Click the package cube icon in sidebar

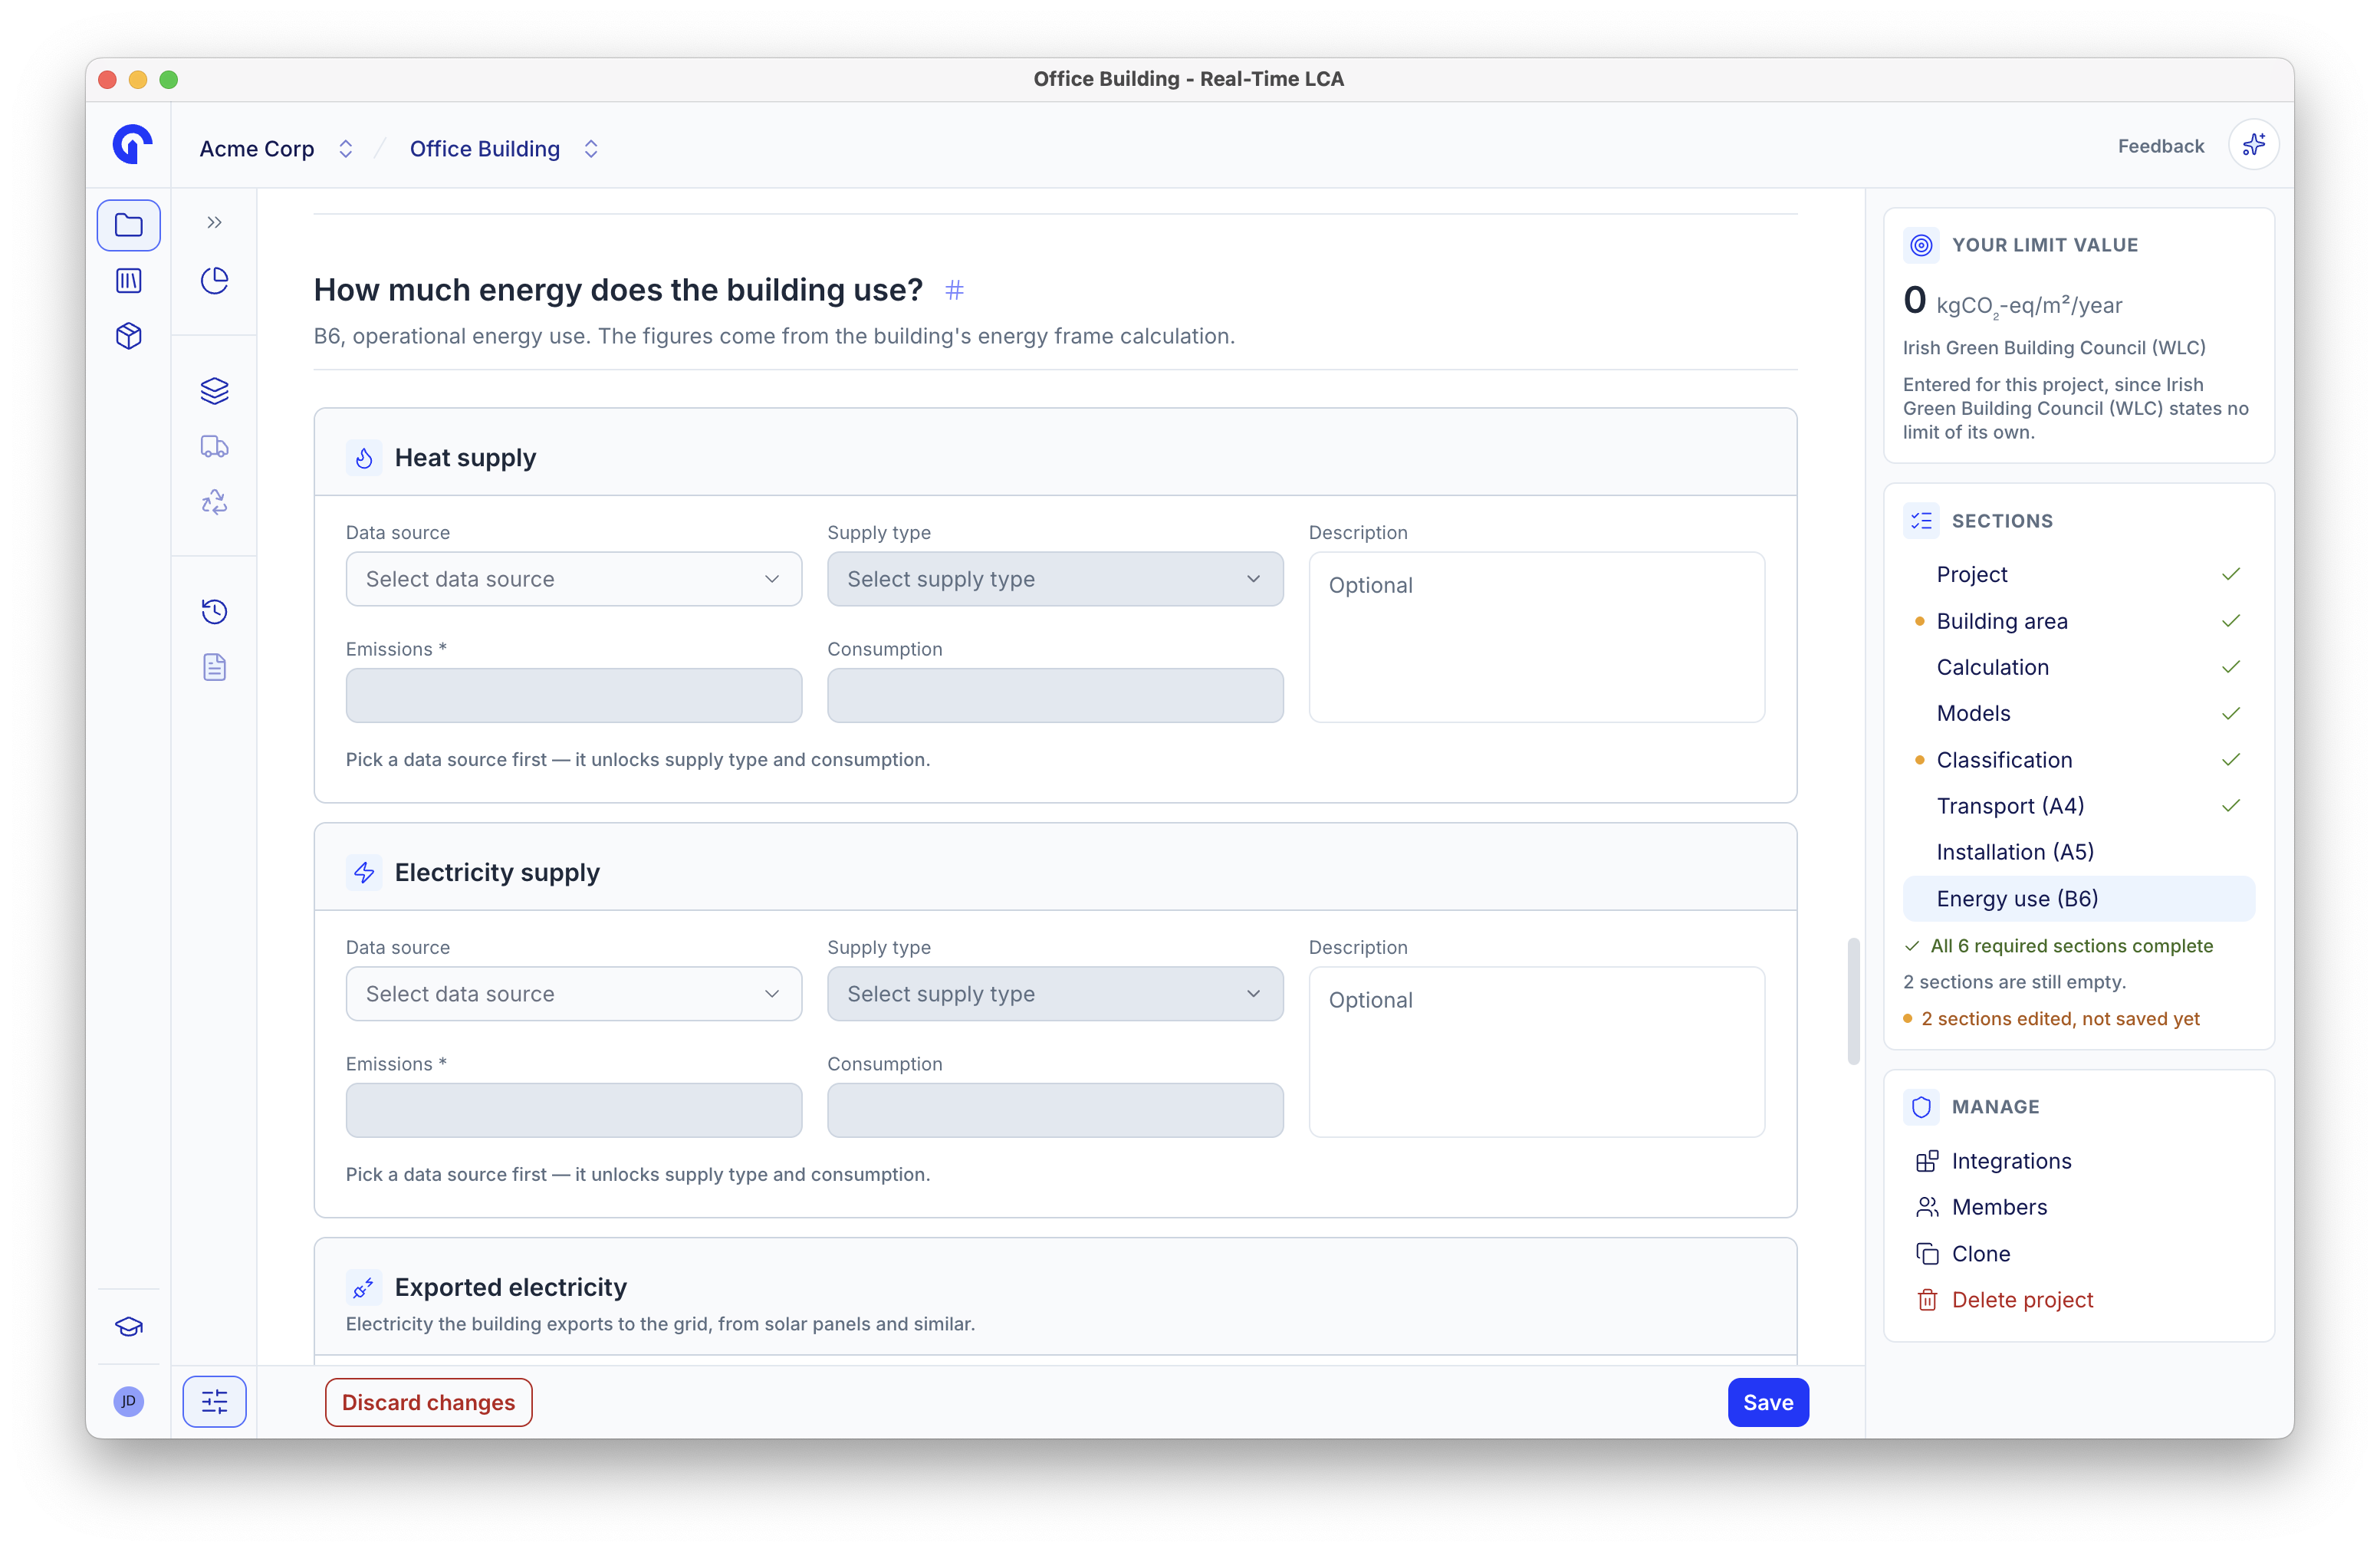point(128,336)
